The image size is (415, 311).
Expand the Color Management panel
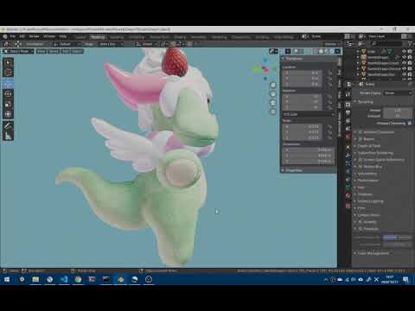coord(373,253)
